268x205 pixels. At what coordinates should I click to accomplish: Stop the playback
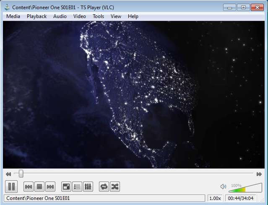coord(39,187)
